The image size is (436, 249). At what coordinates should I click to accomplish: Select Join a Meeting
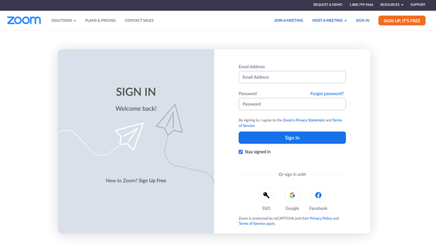pos(288,20)
